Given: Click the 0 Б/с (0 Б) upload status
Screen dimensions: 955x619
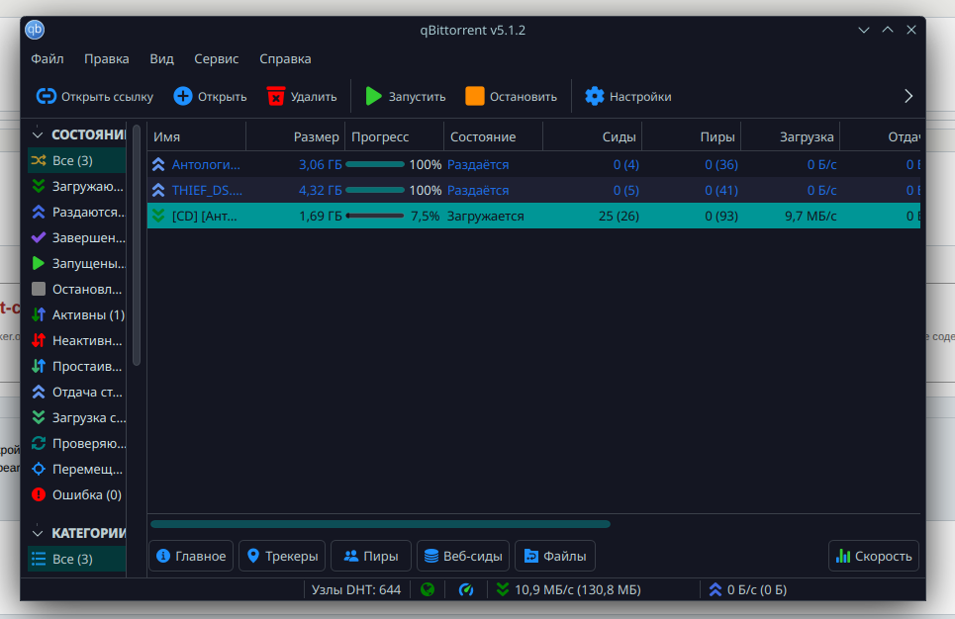Looking at the screenshot, I should pos(748,589).
